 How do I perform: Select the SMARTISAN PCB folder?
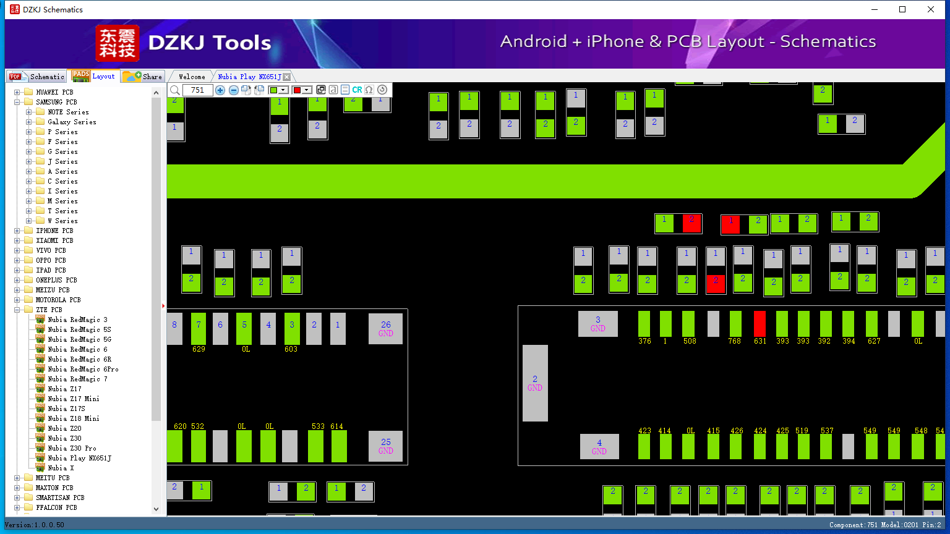coord(60,498)
